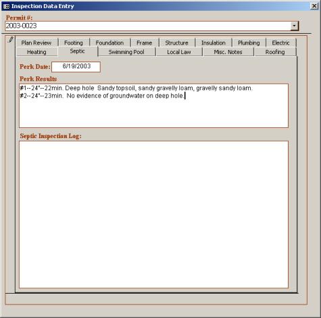Select the Foundation tab

(x=109, y=43)
